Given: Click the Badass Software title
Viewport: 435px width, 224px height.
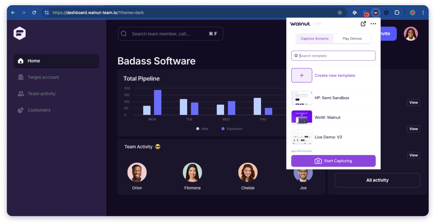Looking at the screenshot, I should [x=156, y=61].
